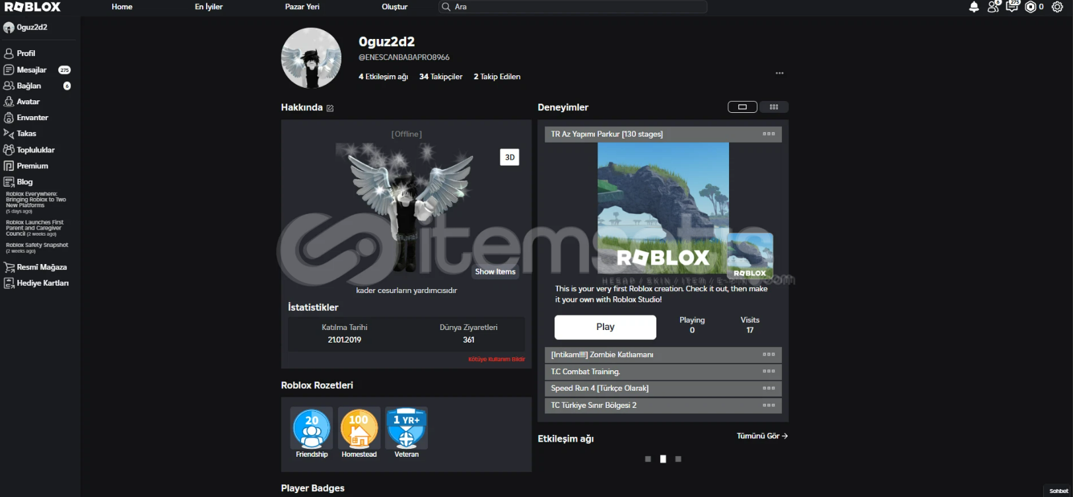The height and width of the screenshot is (497, 1073).
Task: Click the Roblox logo in the top bar
Action: tap(32, 7)
